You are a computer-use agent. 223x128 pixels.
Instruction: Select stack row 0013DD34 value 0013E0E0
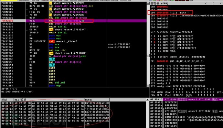(x=171, y=117)
